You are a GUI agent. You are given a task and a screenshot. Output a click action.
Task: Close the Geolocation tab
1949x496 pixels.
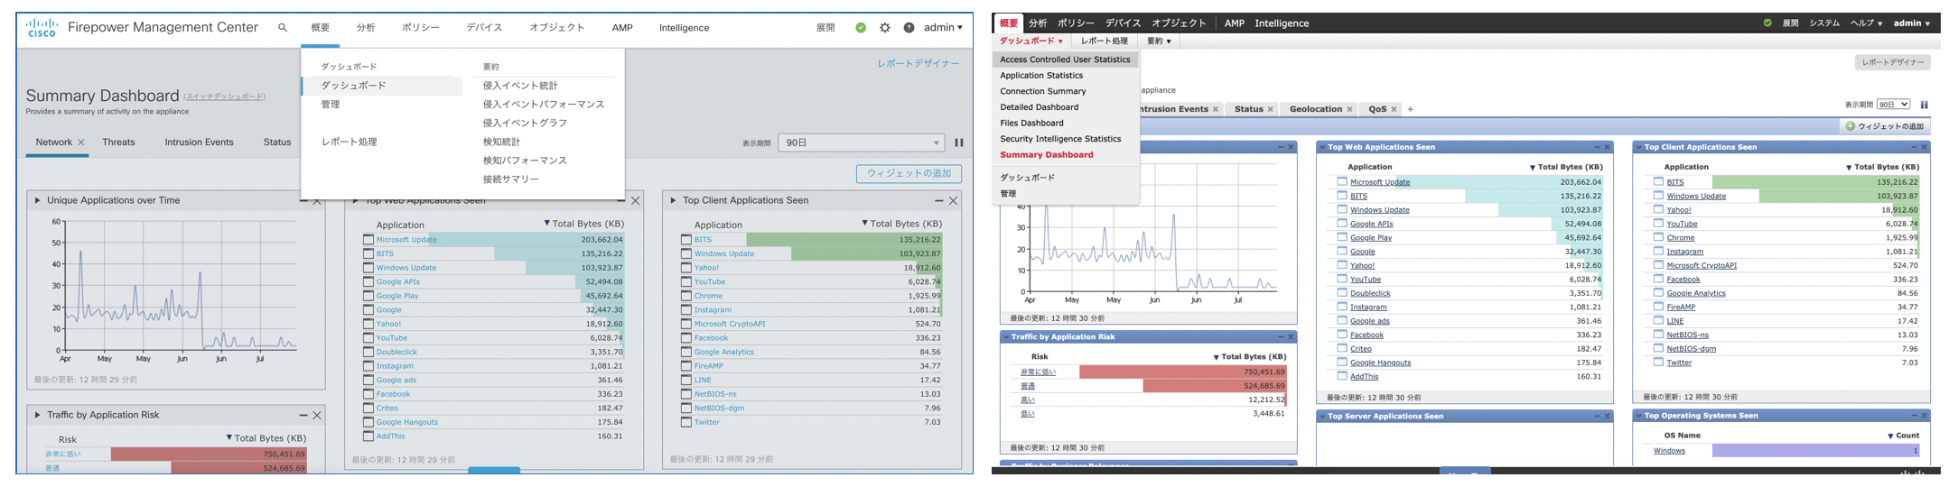[1349, 109]
